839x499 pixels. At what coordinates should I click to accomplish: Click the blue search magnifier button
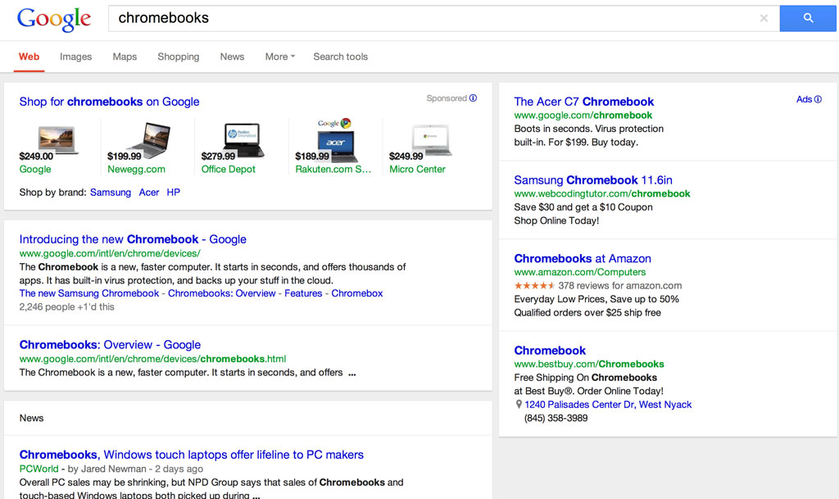pyautogui.click(x=808, y=18)
